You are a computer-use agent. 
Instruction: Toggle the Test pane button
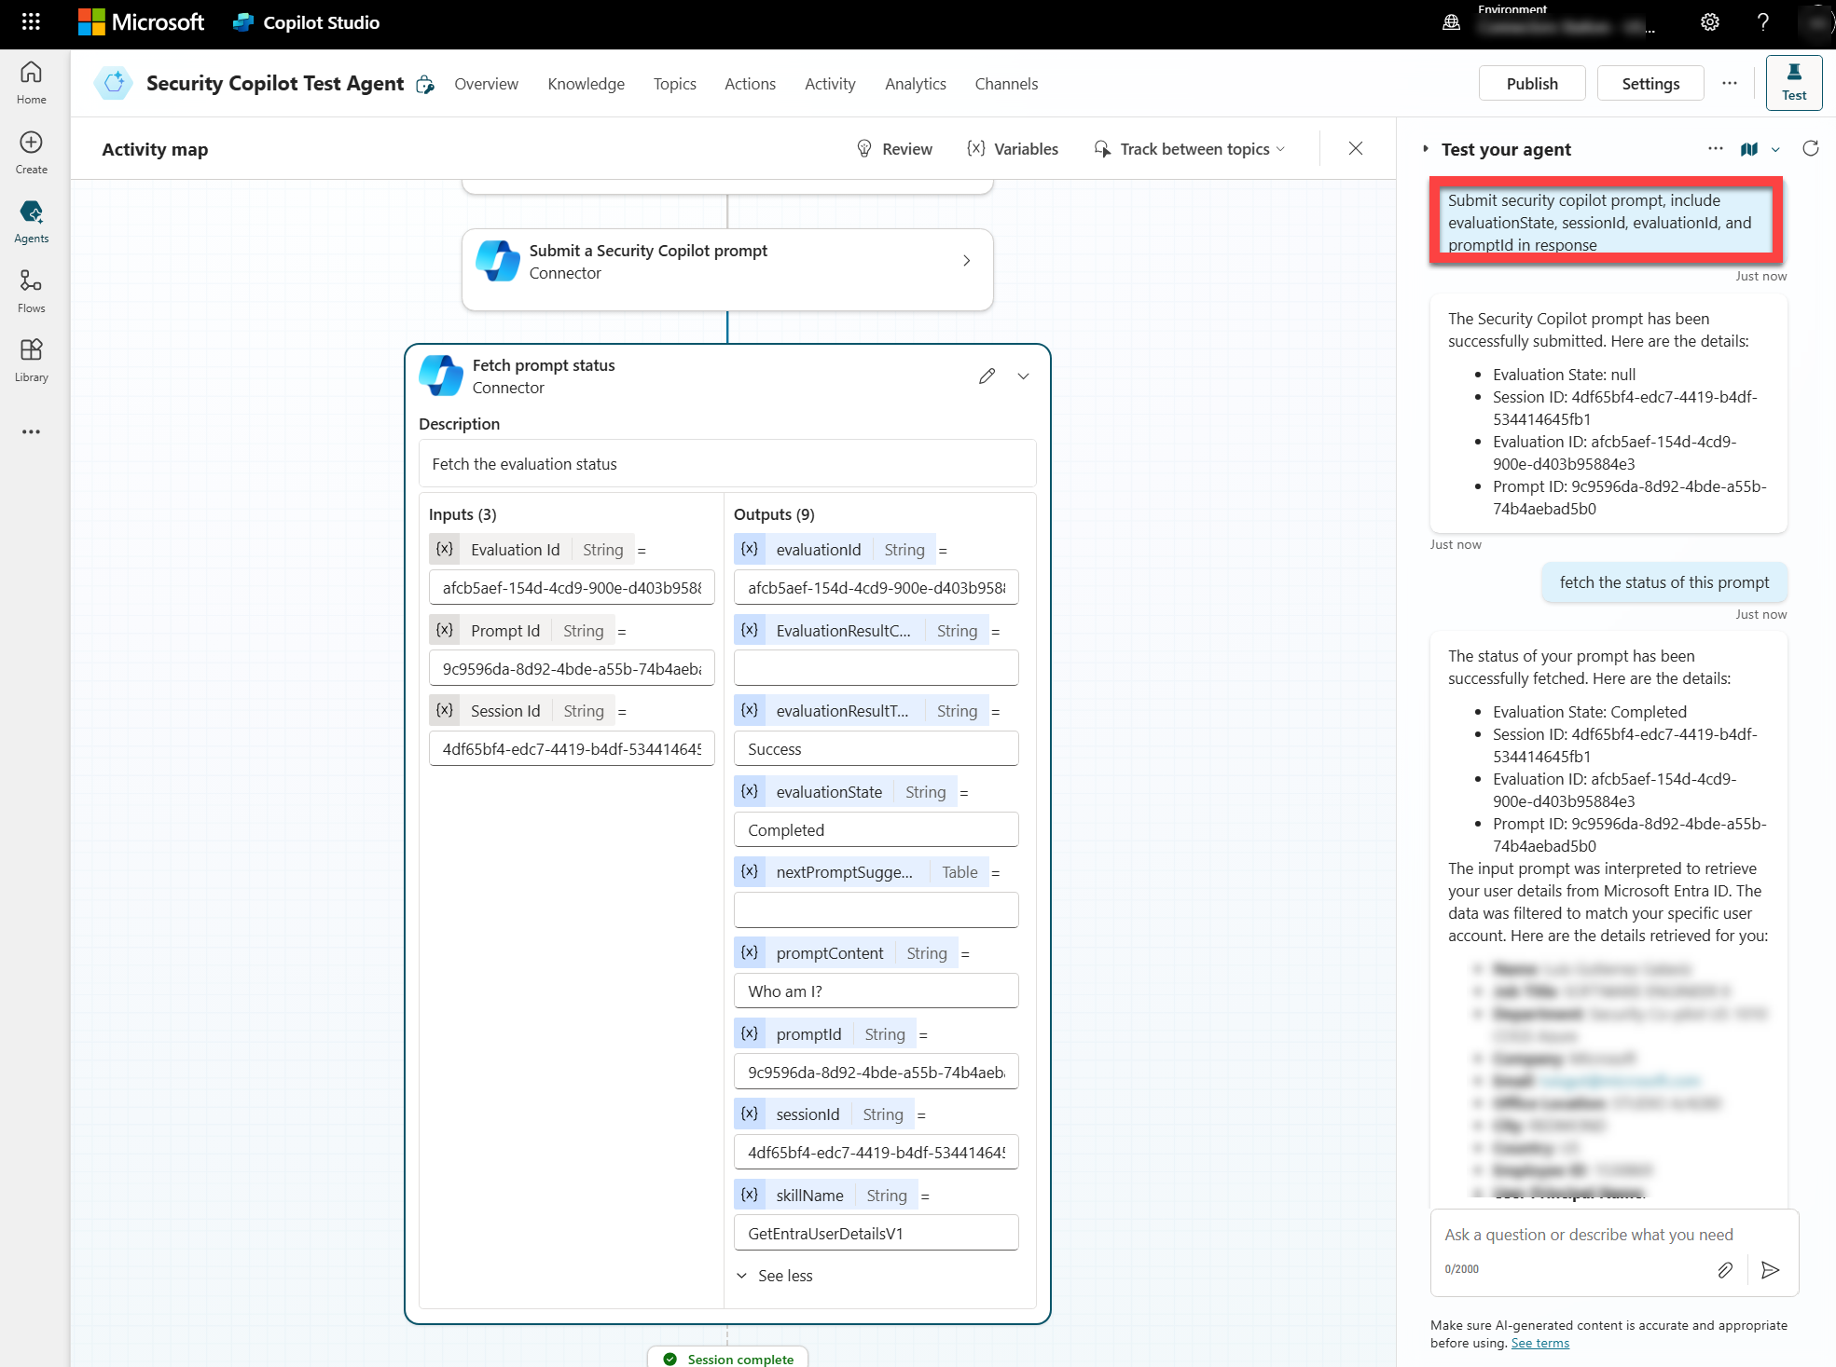pos(1793,82)
